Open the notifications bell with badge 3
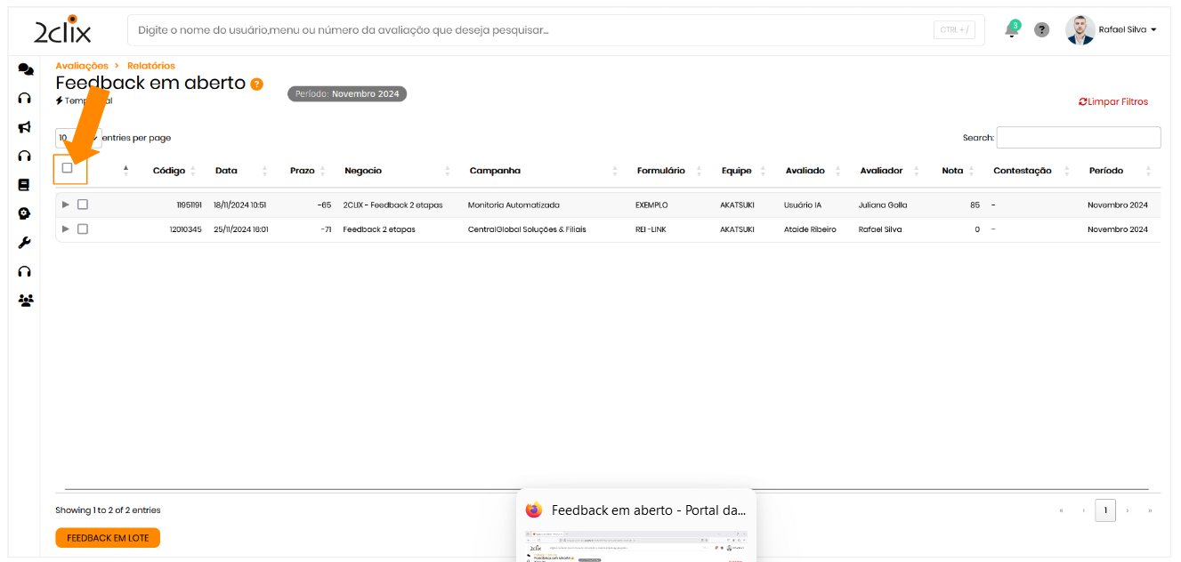1181x562 pixels. click(1011, 29)
